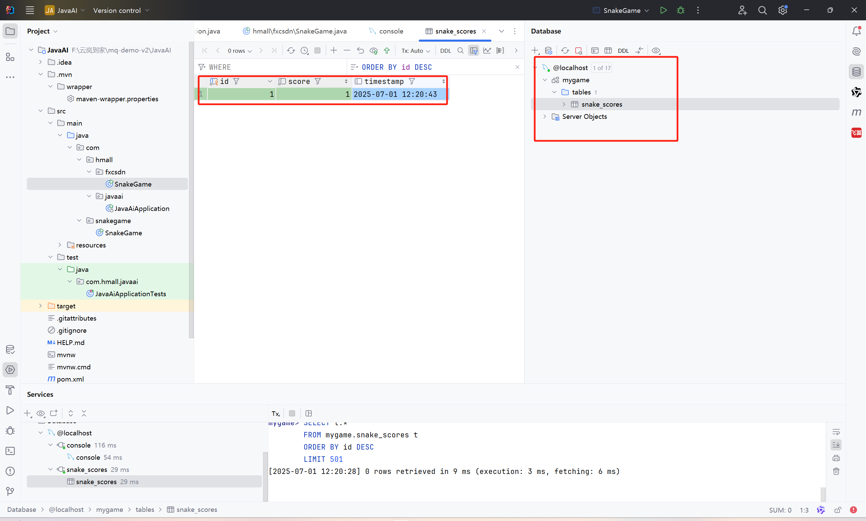The width and height of the screenshot is (866, 521).
Task: Run the SnakeGame configuration
Action: (663, 10)
